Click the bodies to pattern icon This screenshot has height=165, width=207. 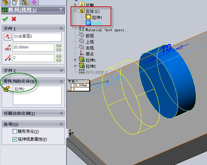6,89
